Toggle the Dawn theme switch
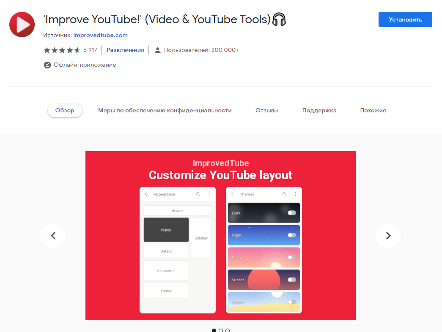 (292, 257)
